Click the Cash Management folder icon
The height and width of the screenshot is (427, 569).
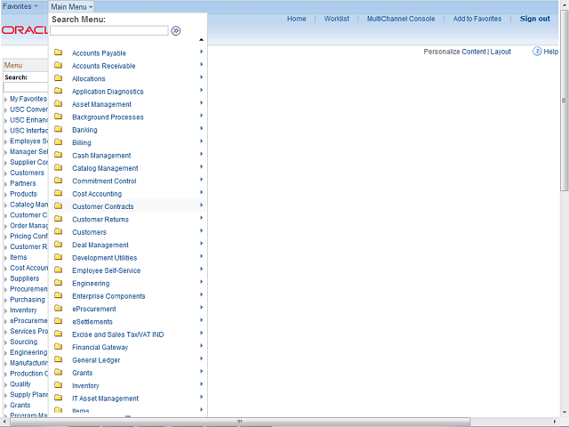(58, 155)
